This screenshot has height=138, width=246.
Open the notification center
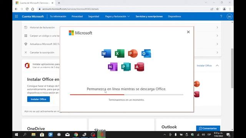tap(228, 135)
